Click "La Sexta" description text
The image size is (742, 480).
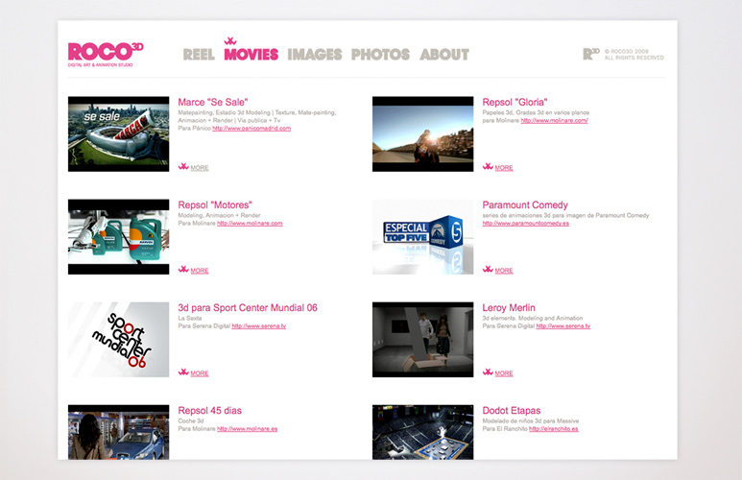(190, 318)
